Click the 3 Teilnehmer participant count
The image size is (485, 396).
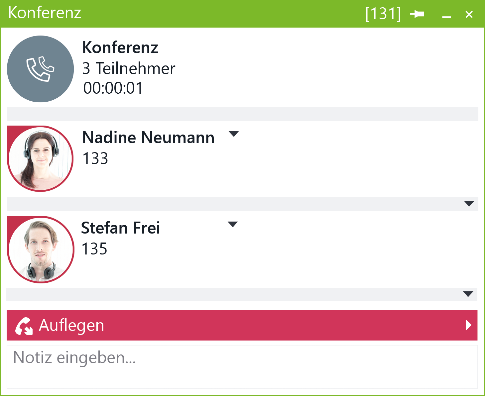(x=129, y=68)
